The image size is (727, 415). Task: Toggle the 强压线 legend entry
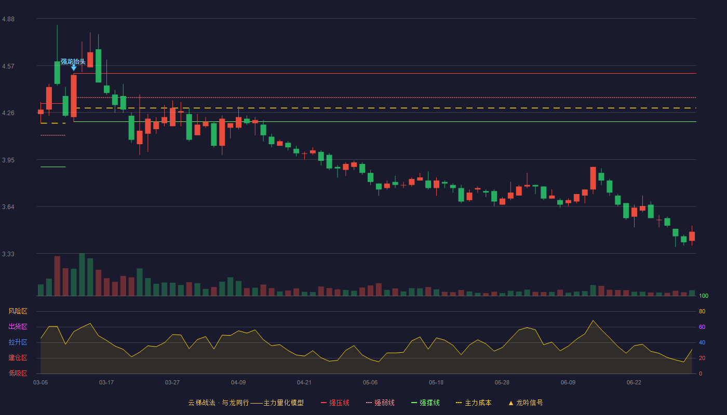(x=335, y=403)
